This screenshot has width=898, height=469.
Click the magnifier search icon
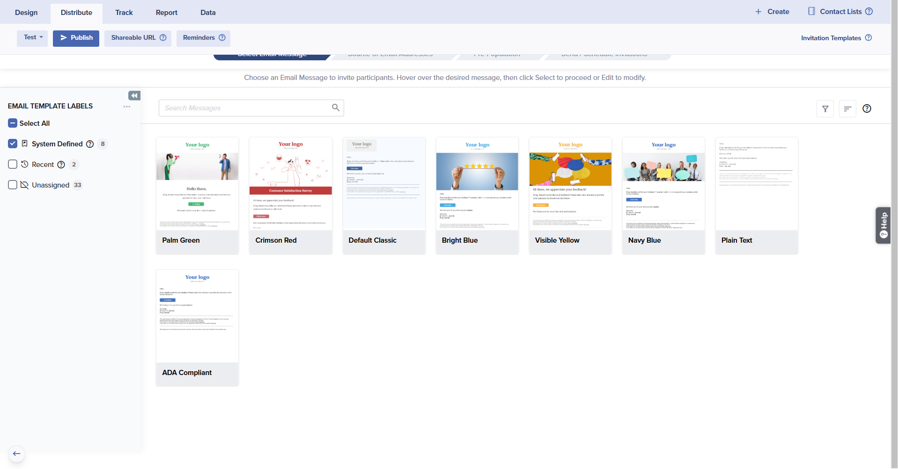(x=336, y=108)
